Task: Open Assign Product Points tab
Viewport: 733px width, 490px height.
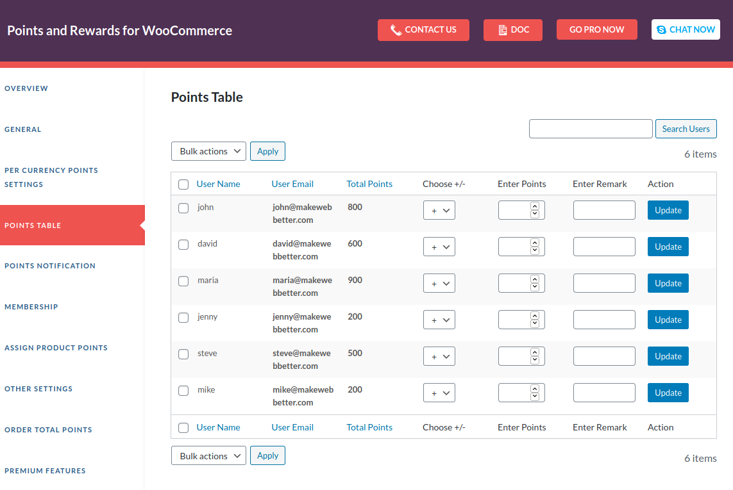Action: (x=56, y=348)
